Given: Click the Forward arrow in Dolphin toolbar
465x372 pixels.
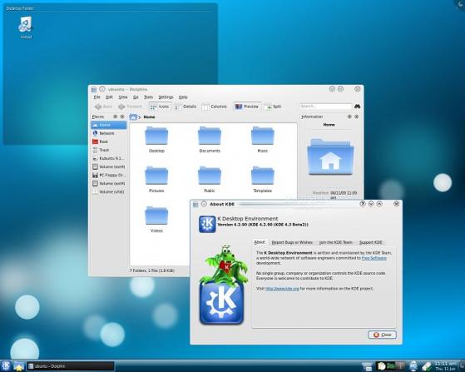Looking at the screenshot, I should 131,107.
